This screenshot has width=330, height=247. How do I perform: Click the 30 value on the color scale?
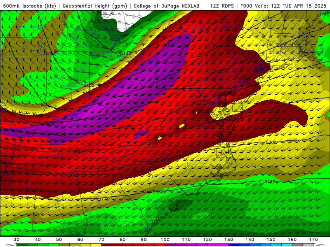(16, 240)
